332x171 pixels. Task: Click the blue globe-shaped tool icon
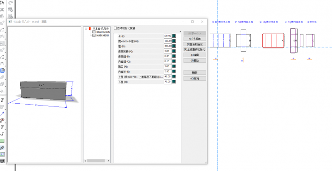[x=2, y=71]
